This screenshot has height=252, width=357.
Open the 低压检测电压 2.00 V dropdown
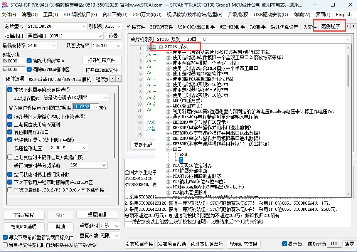point(85,148)
